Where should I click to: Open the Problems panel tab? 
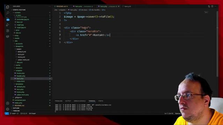(x=59, y=101)
